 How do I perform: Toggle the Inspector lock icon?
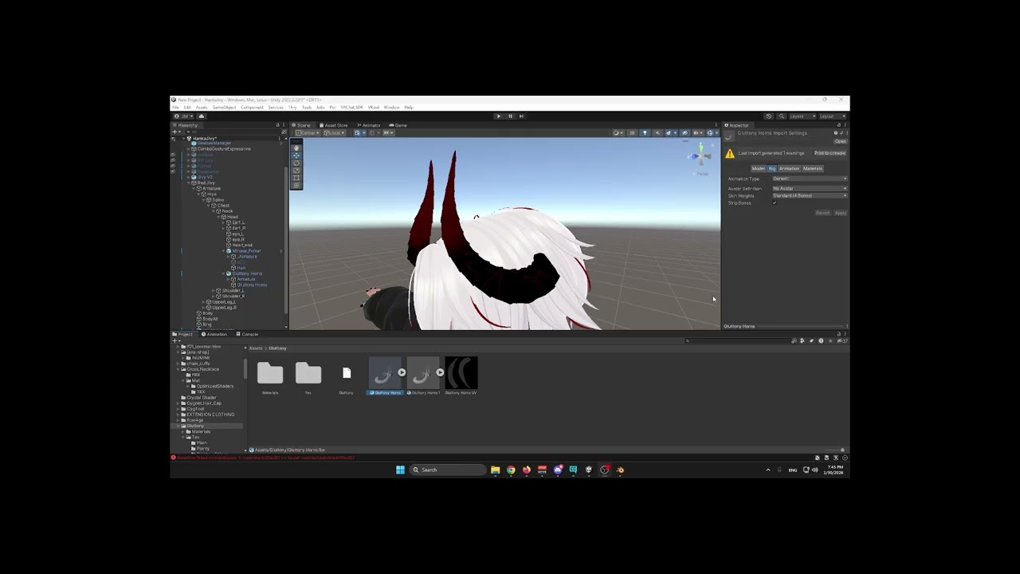click(838, 125)
